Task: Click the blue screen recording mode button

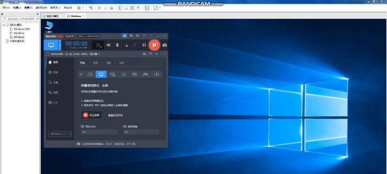Action: coord(51,45)
